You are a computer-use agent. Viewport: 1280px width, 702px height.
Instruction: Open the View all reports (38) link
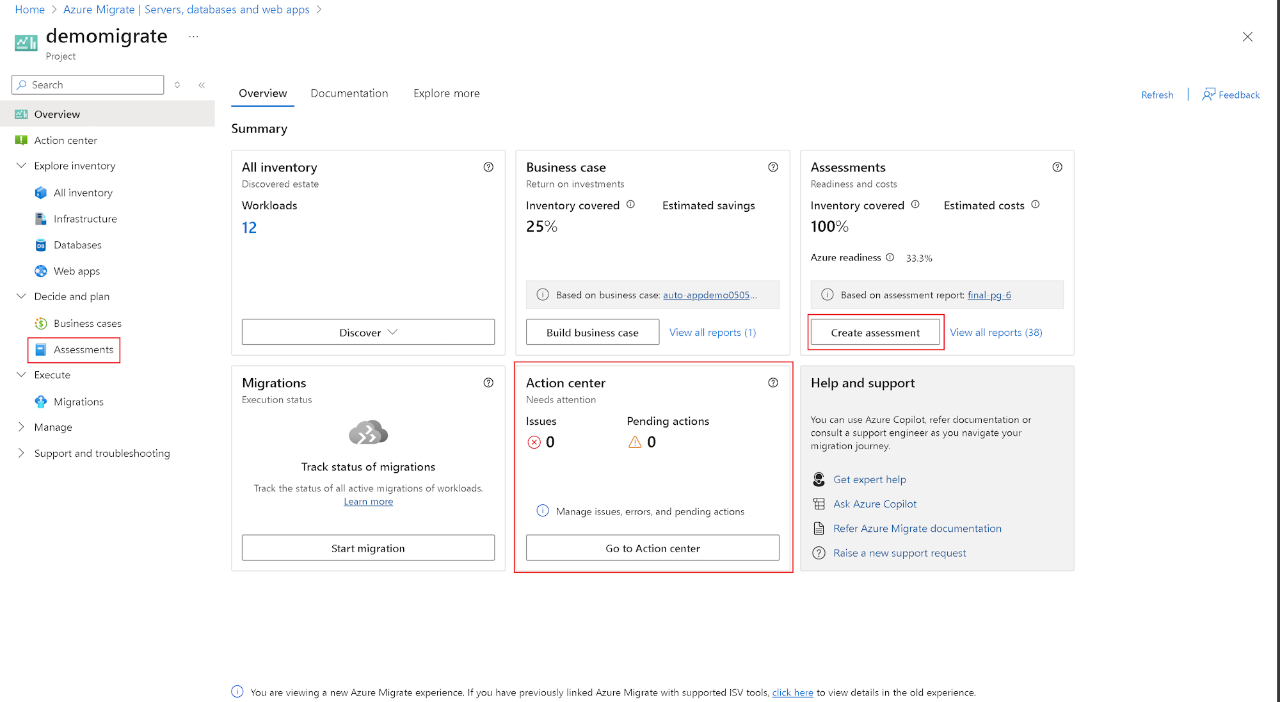(996, 332)
